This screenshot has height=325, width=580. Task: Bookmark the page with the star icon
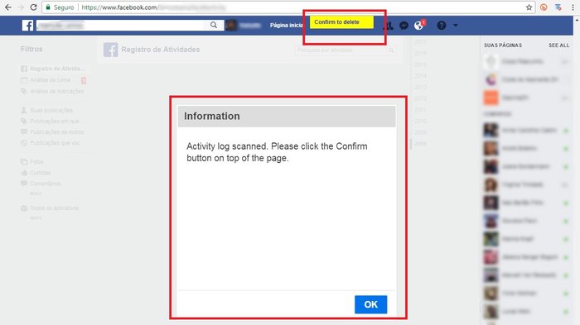coord(529,7)
